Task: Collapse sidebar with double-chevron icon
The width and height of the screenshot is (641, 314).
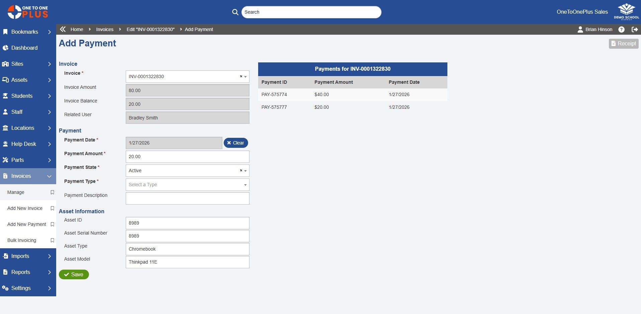Action: [63, 29]
